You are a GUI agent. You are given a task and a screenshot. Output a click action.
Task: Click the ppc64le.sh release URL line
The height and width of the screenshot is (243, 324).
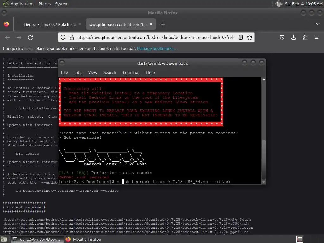128,228
